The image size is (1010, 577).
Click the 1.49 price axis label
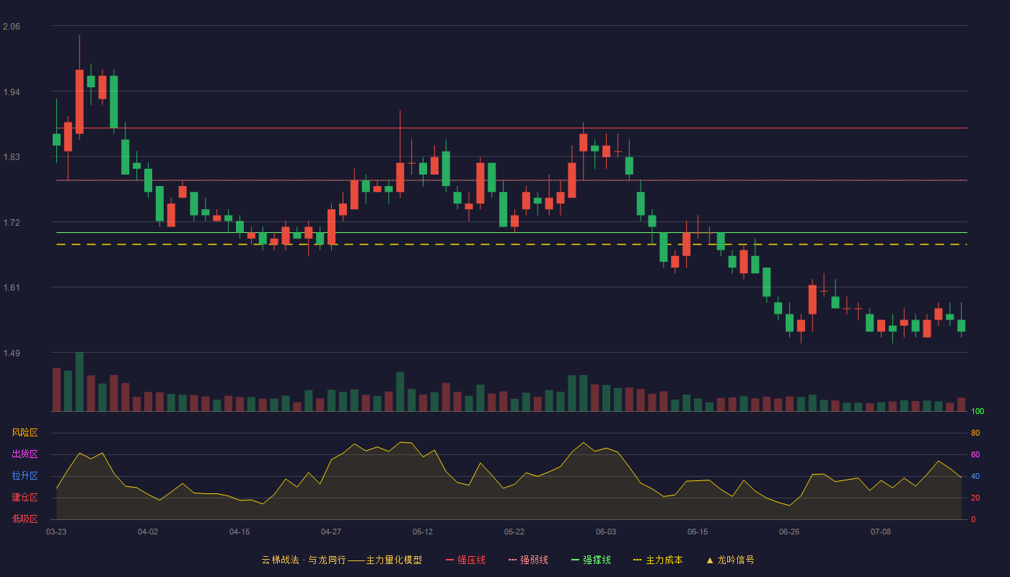[12, 353]
